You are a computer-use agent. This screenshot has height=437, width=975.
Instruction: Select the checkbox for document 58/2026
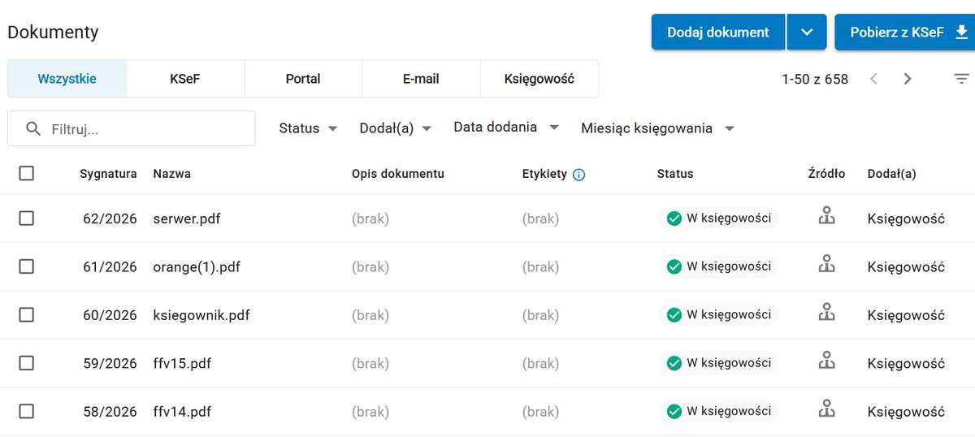click(x=26, y=412)
